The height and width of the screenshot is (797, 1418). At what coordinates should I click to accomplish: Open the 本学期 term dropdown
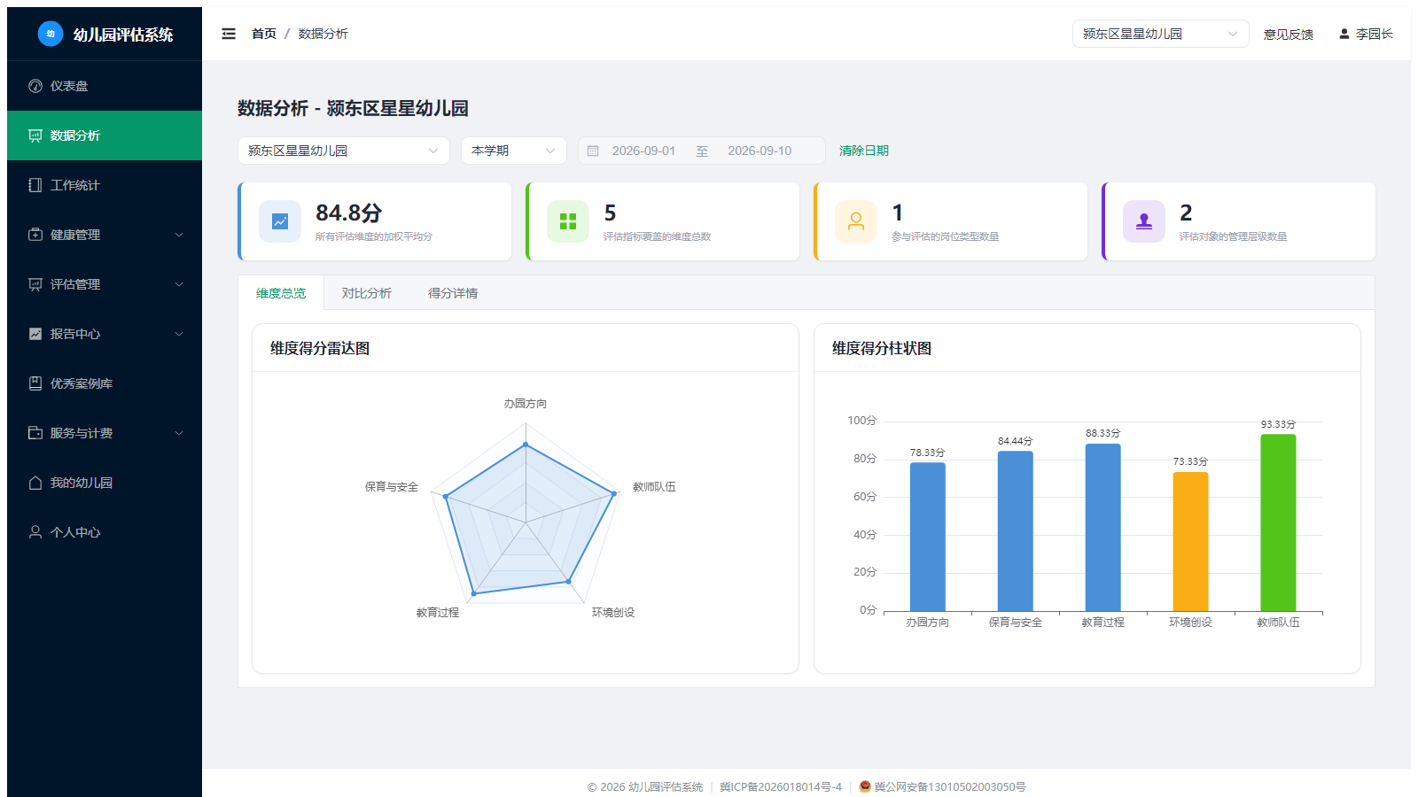[514, 151]
